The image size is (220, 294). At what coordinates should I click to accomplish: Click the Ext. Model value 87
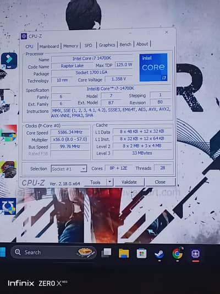pyautogui.click(x=111, y=103)
